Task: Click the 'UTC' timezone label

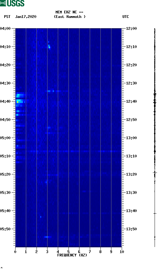Action: click(x=126, y=17)
